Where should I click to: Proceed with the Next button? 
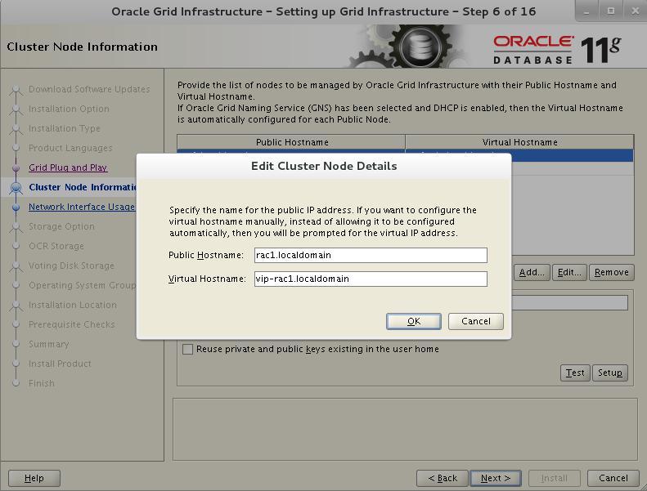pyautogui.click(x=496, y=478)
